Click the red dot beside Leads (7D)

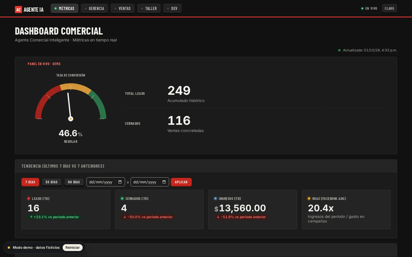click(x=29, y=198)
